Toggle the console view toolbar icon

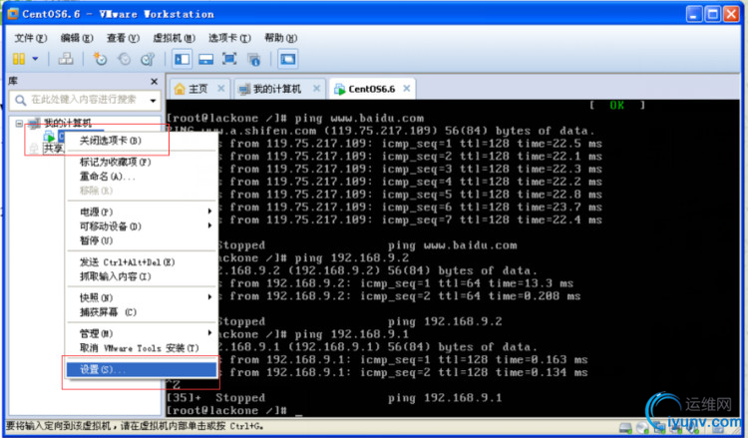(287, 59)
